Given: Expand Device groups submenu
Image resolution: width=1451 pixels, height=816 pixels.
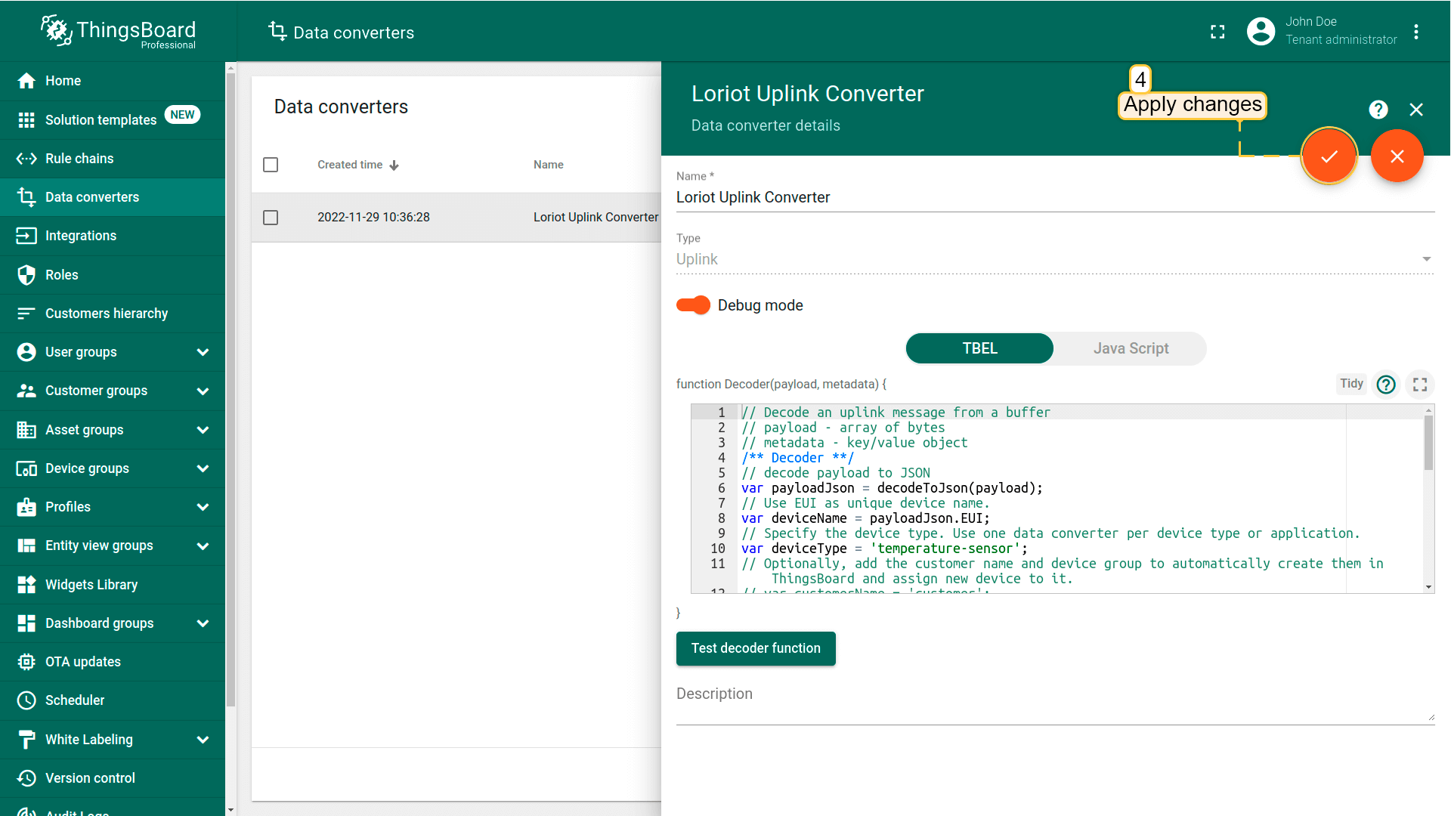Looking at the screenshot, I should coord(203,468).
